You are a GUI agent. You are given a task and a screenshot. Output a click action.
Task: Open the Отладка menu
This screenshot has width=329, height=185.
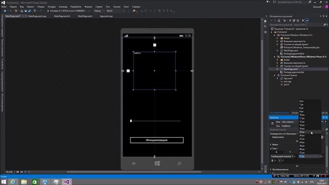(x=51, y=7)
